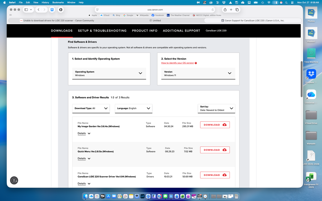The height and width of the screenshot is (201, 322).
Task: Open a new tab with plus icon
Action: (x=231, y=10)
